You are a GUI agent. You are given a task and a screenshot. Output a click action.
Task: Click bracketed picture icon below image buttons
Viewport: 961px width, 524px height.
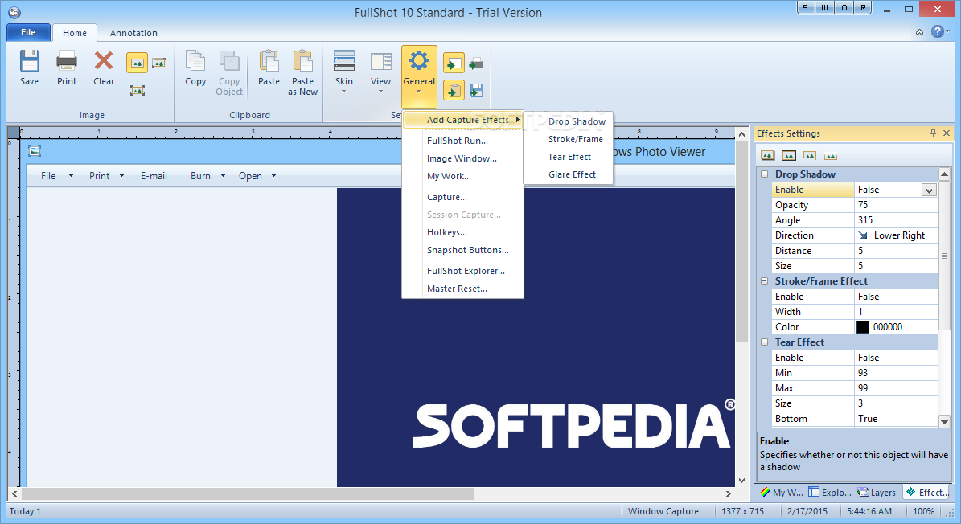138,91
